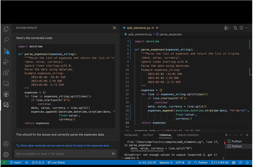Select interpreter 3.11.2 64-bit

[220, 163]
